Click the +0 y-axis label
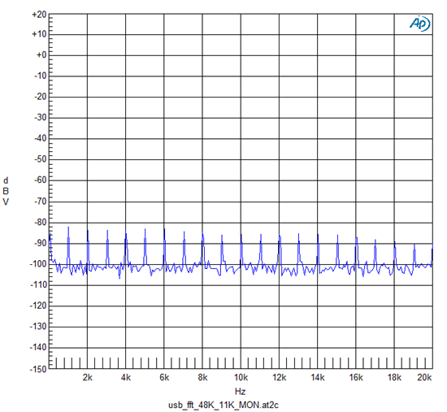This screenshot has height=412, width=447. (41, 54)
